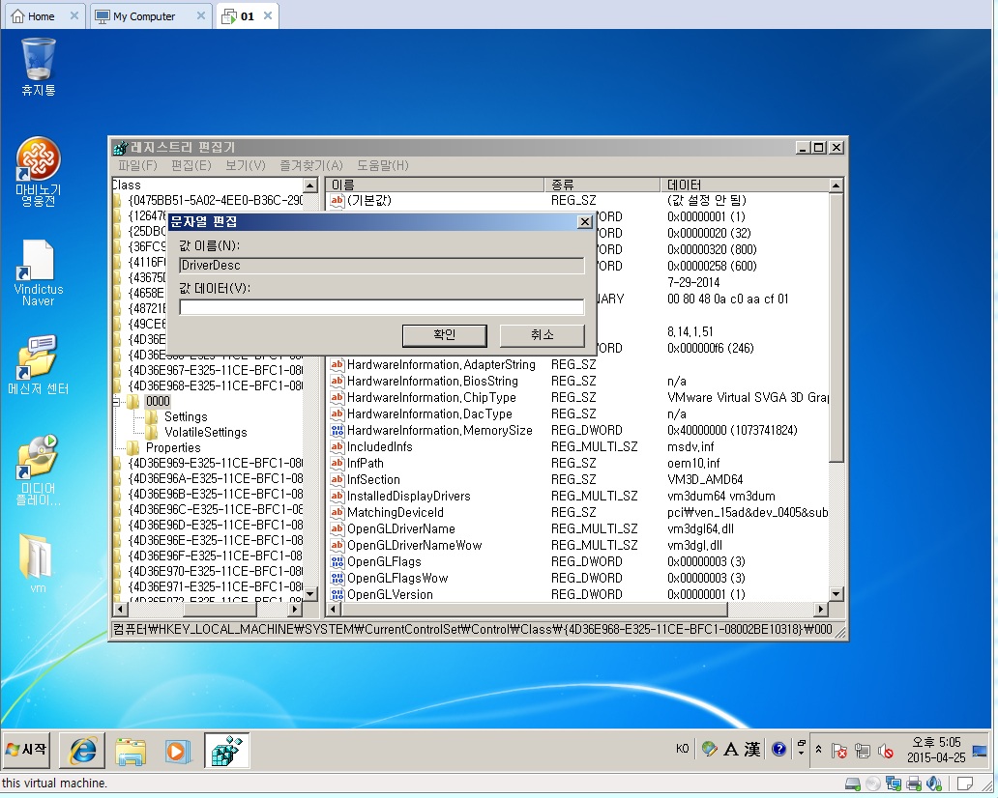Click the registry editor taskbar icon
The height and width of the screenshot is (798, 998).
tap(227, 751)
